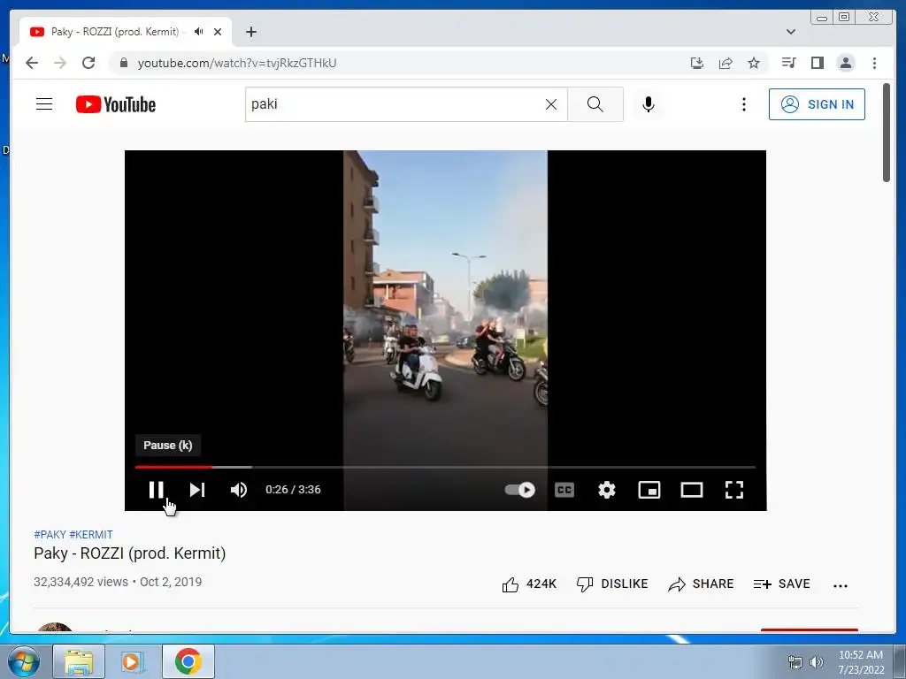Open network tray icon
This screenshot has height=679, width=906.
click(795, 662)
